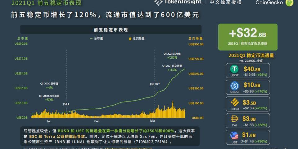Image resolution: width=298 pixels, height=149 pixels.
Task: Click the Q1 2020 总市值 +4% annotation
Action: (49, 86)
